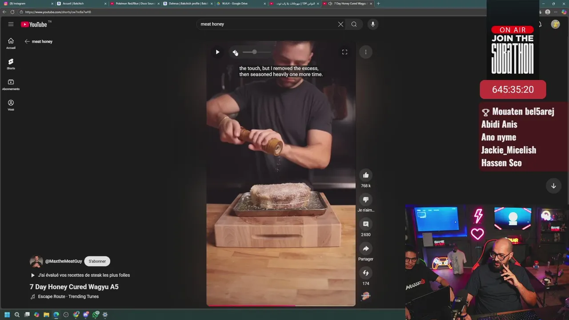Open the YouTube hamburger guide menu
Viewport: 569px width, 320px height.
click(11, 24)
